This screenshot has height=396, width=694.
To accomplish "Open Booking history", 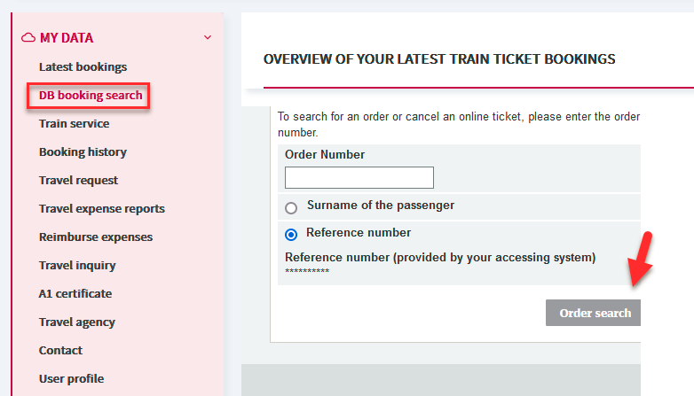I will point(83,152).
